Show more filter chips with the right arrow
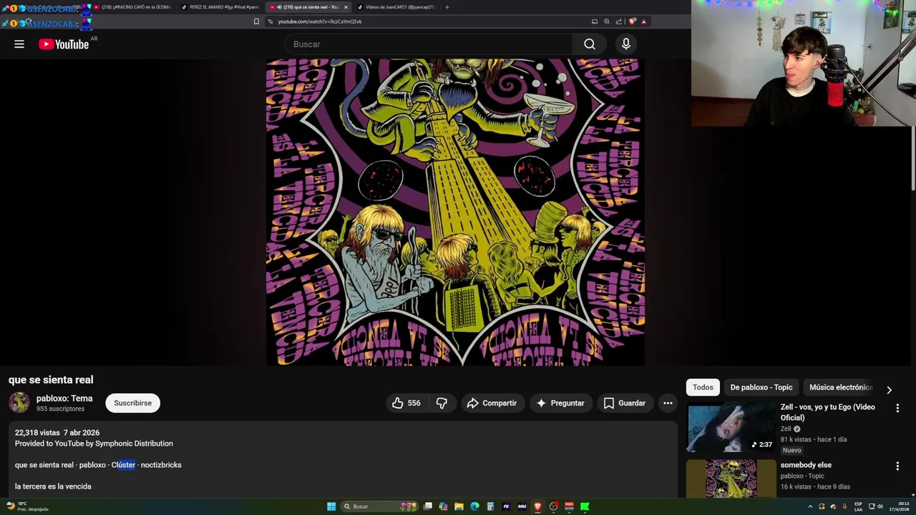 click(x=889, y=390)
